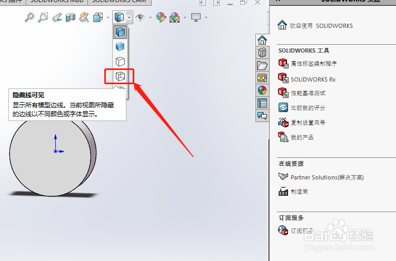This screenshot has height=261, width=396.
Task: Expand the Hide/Show Items dropdown arrow
Action: point(150,18)
